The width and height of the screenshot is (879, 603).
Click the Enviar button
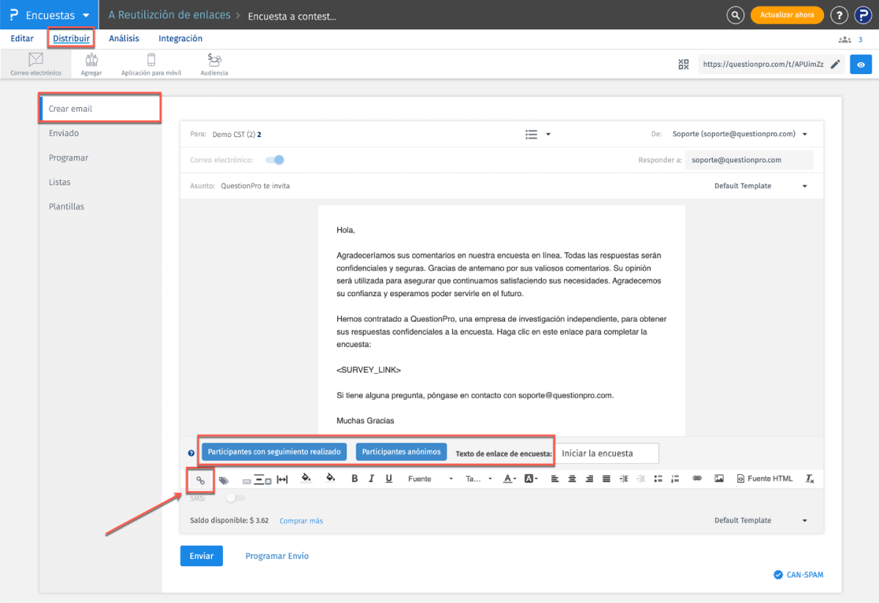click(202, 556)
